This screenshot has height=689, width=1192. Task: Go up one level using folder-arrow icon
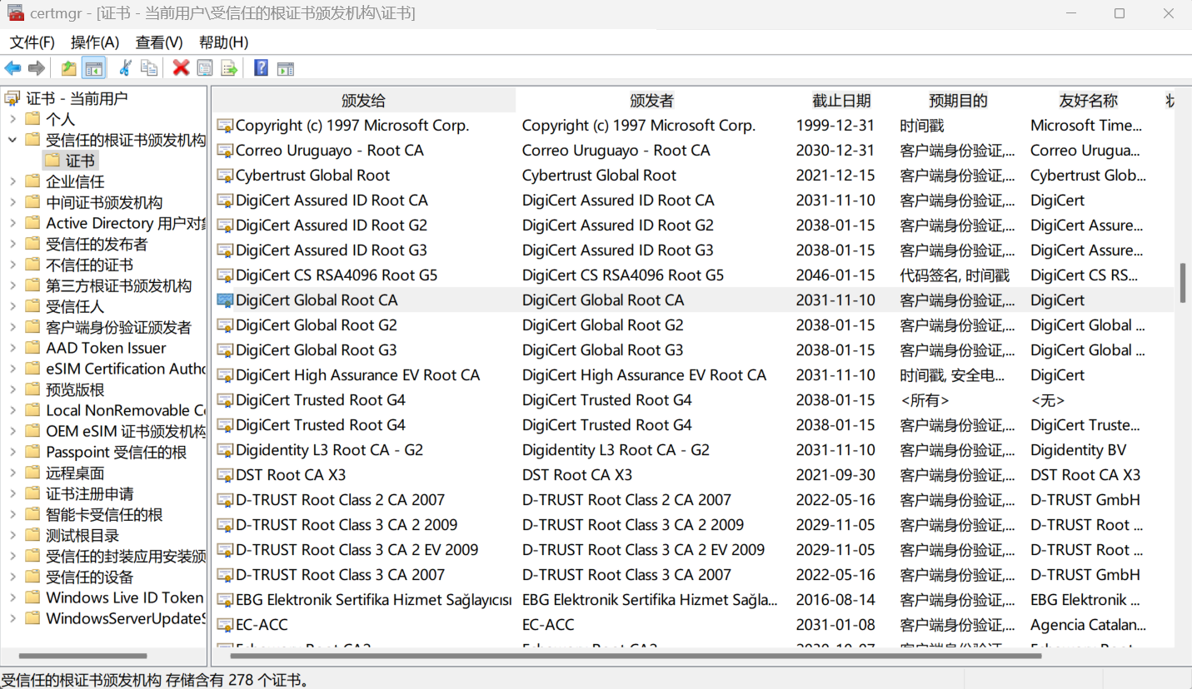coord(69,68)
